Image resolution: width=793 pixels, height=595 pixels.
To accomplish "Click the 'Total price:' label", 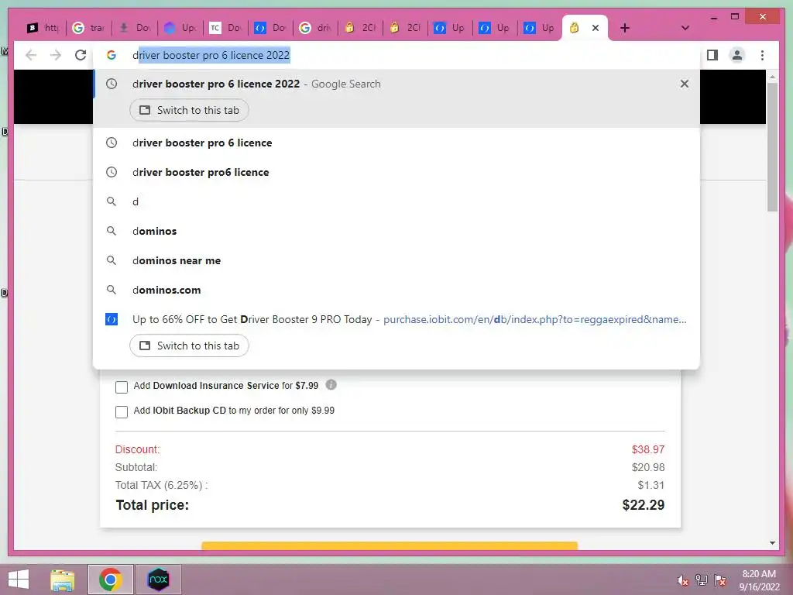I will (x=153, y=505).
